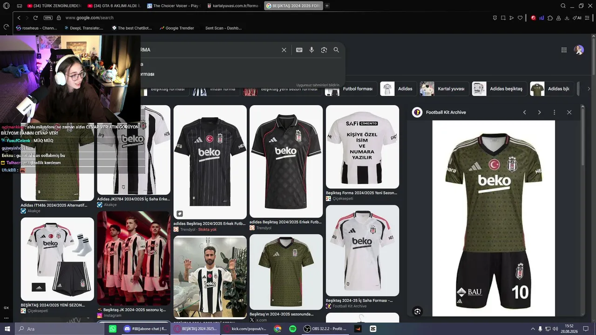Start voice search with the microphone

[312, 50]
